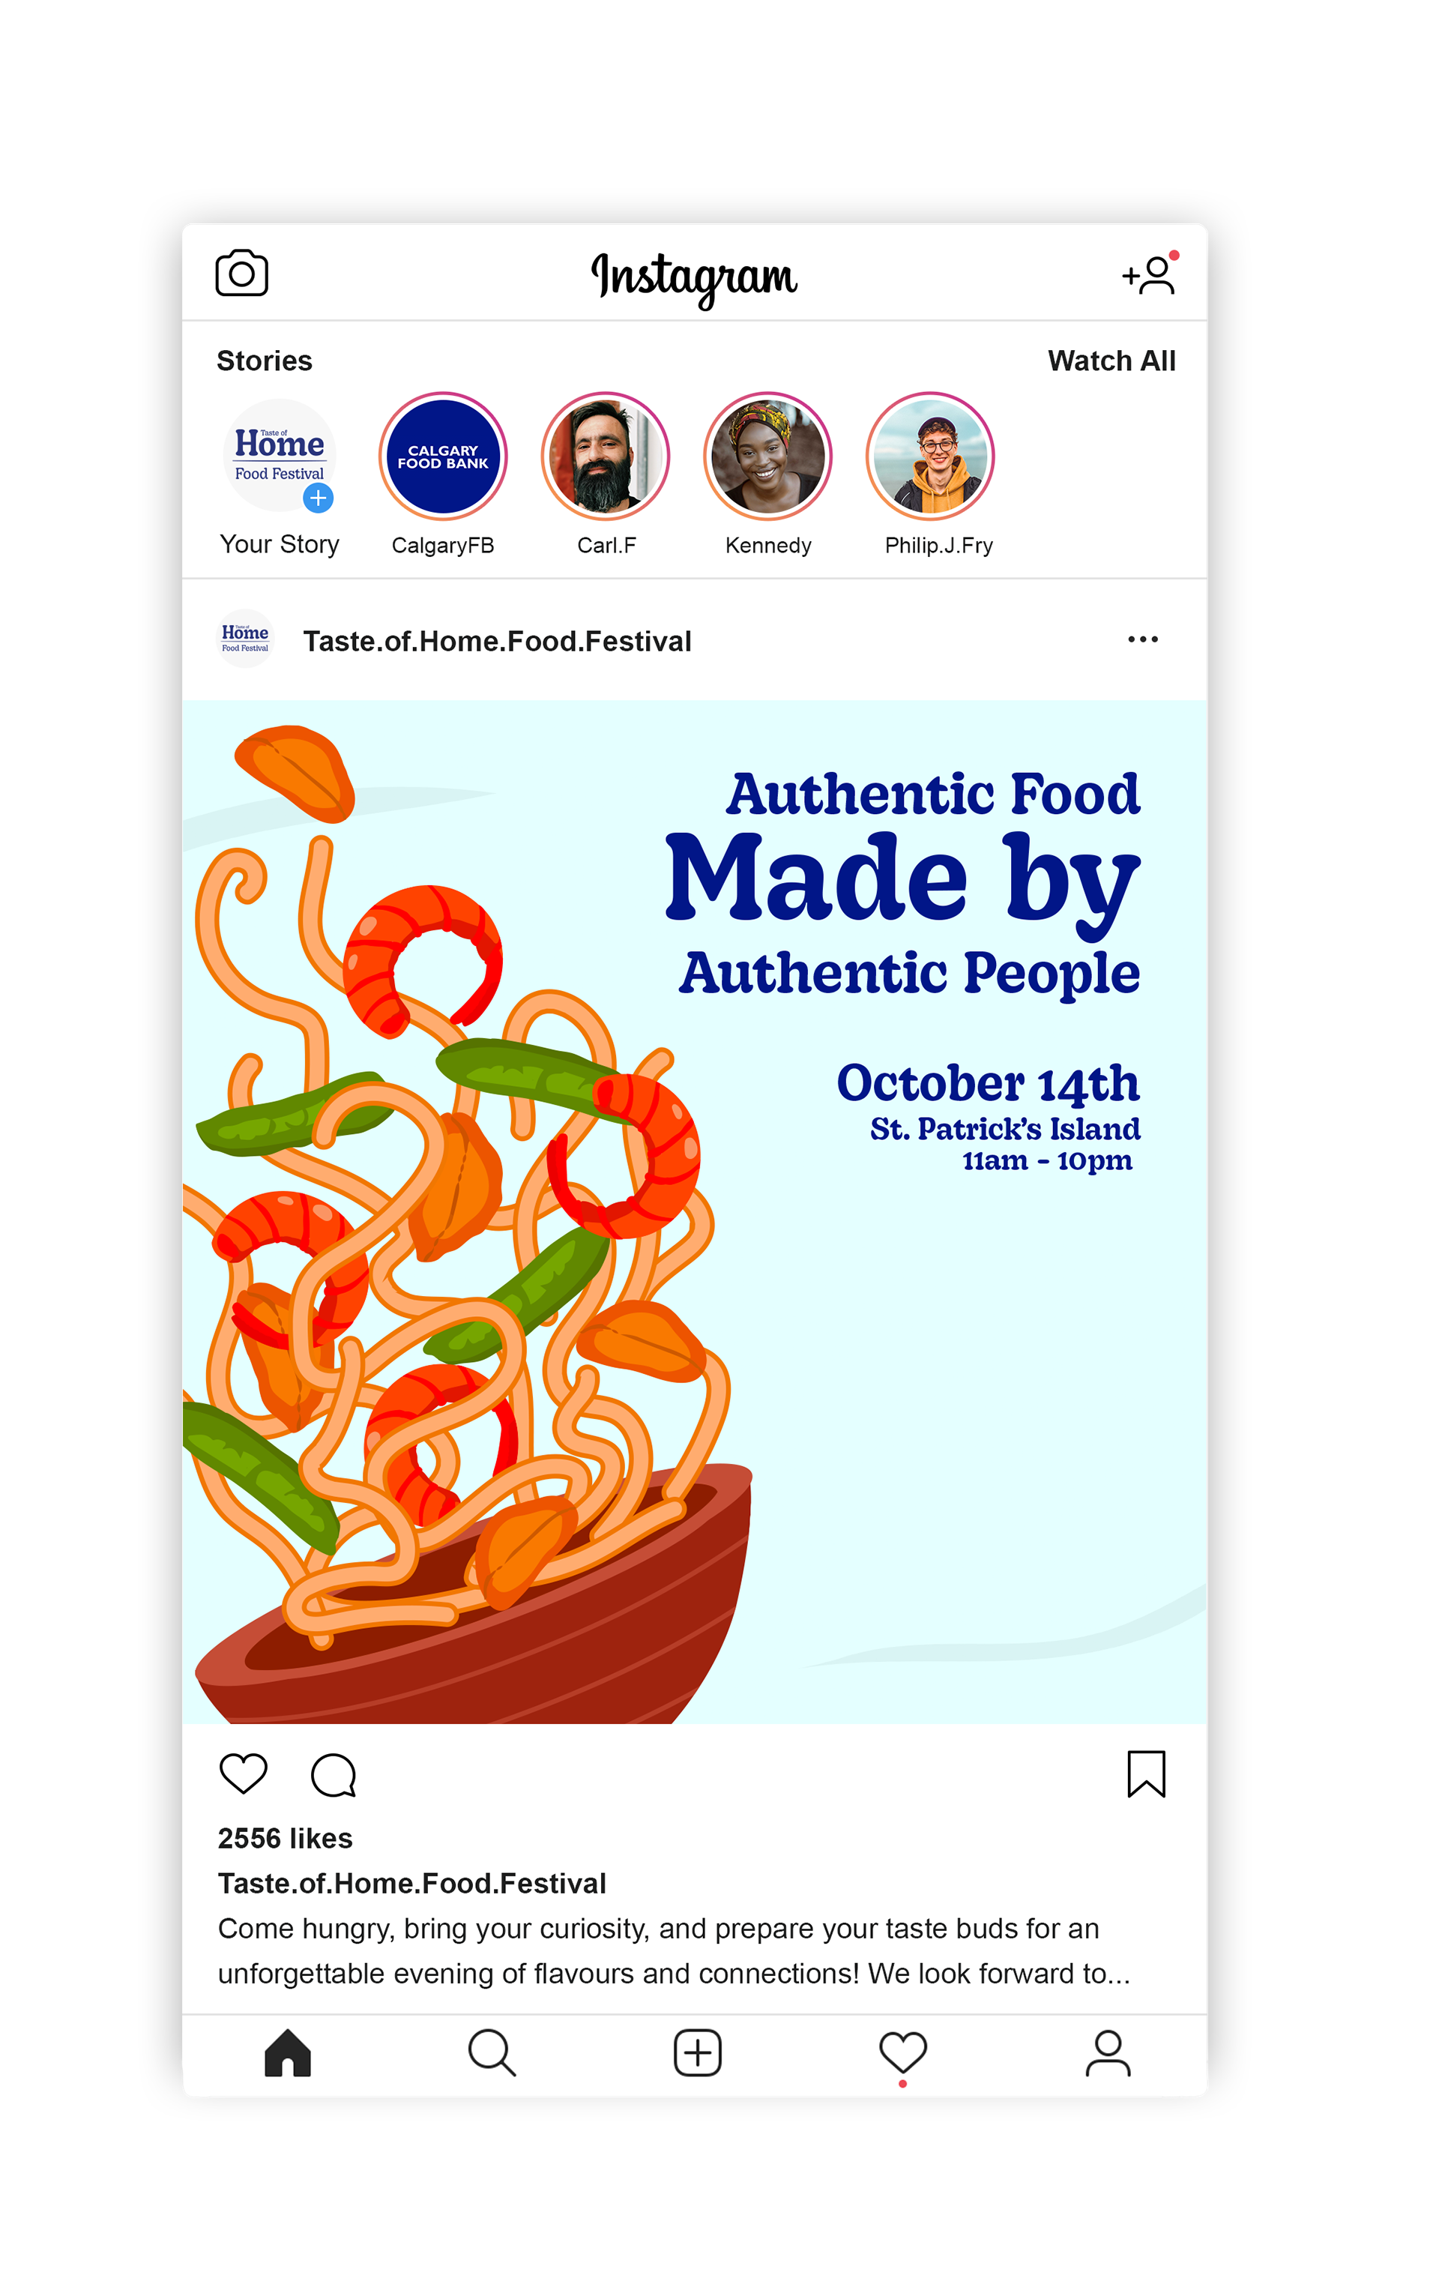Add to Your Story plus badge
1439x2296 pixels.
coord(318,497)
